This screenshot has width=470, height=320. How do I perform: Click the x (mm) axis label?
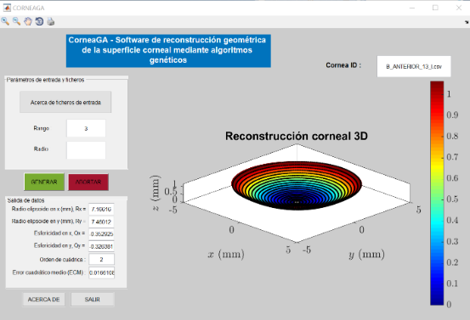point(226,254)
